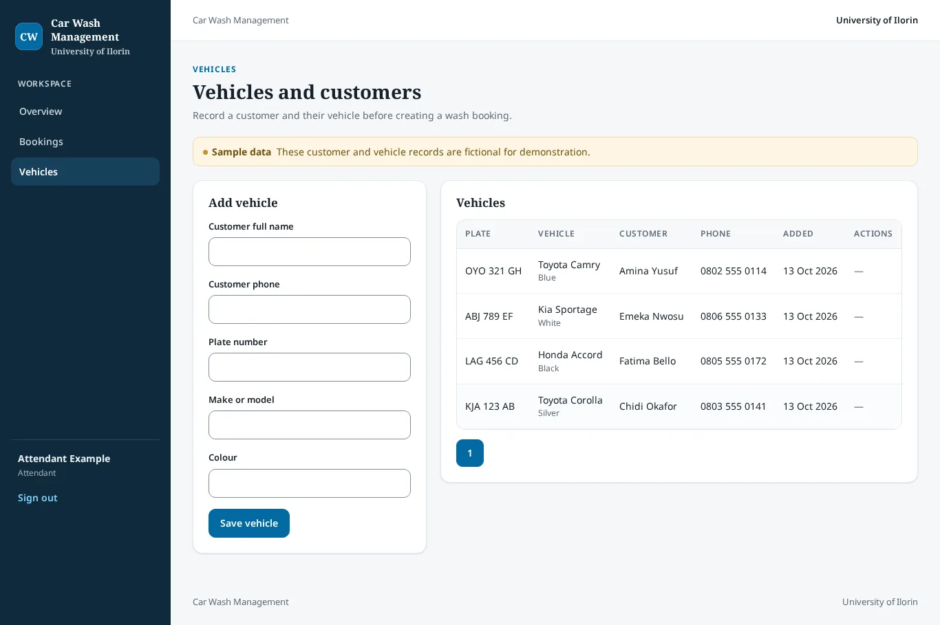Click University of Ilorin in footer
Image resolution: width=940 pixels, height=625 pixels.
pyautogui.click(x=880, y=602)
